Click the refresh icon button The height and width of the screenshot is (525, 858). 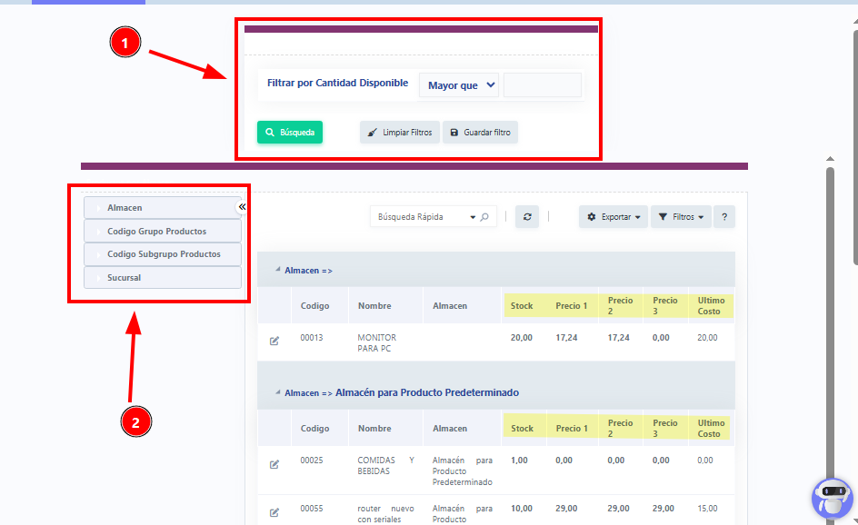pos(527,217)
